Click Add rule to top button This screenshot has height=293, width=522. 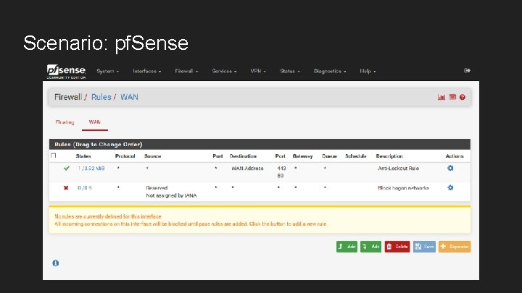[347, 247]
